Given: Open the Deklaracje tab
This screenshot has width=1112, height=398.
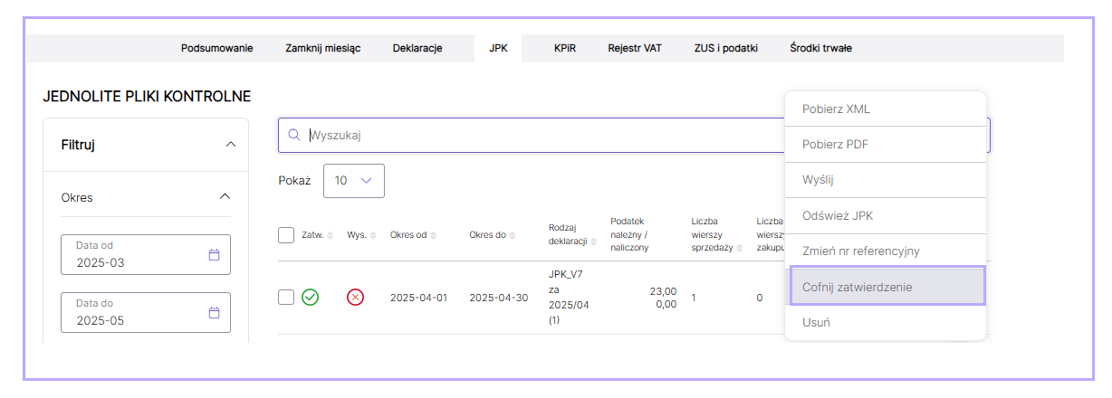Looking at the screenshot, I should pos(417,48).
